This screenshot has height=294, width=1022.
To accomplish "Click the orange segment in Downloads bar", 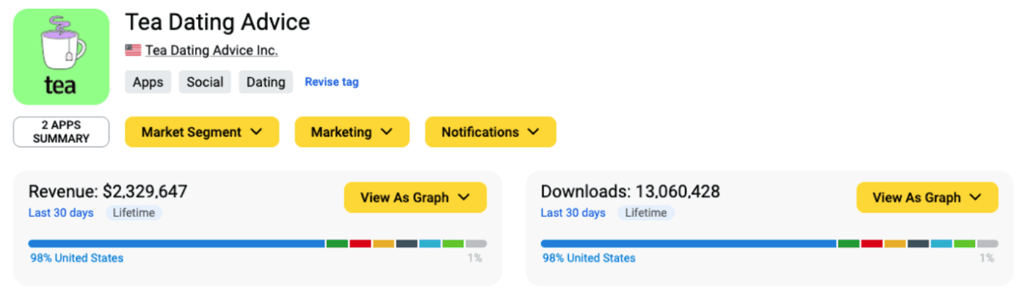I will tap(895, 243).
